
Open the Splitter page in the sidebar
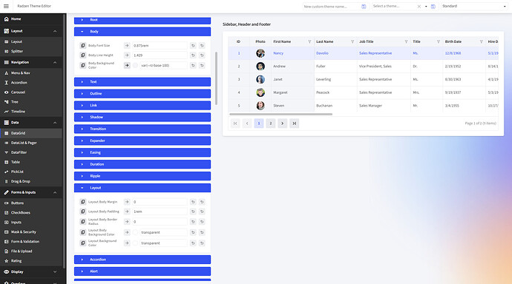tap(31, 51)
